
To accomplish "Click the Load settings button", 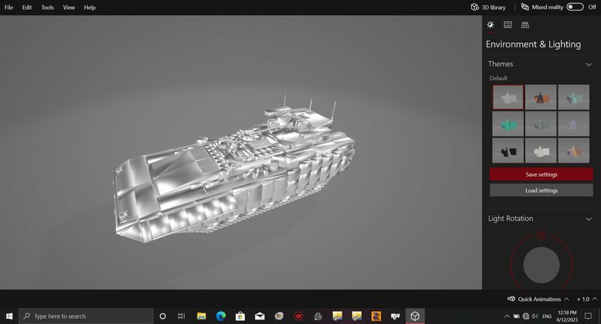I will click(x=541, y=190).
